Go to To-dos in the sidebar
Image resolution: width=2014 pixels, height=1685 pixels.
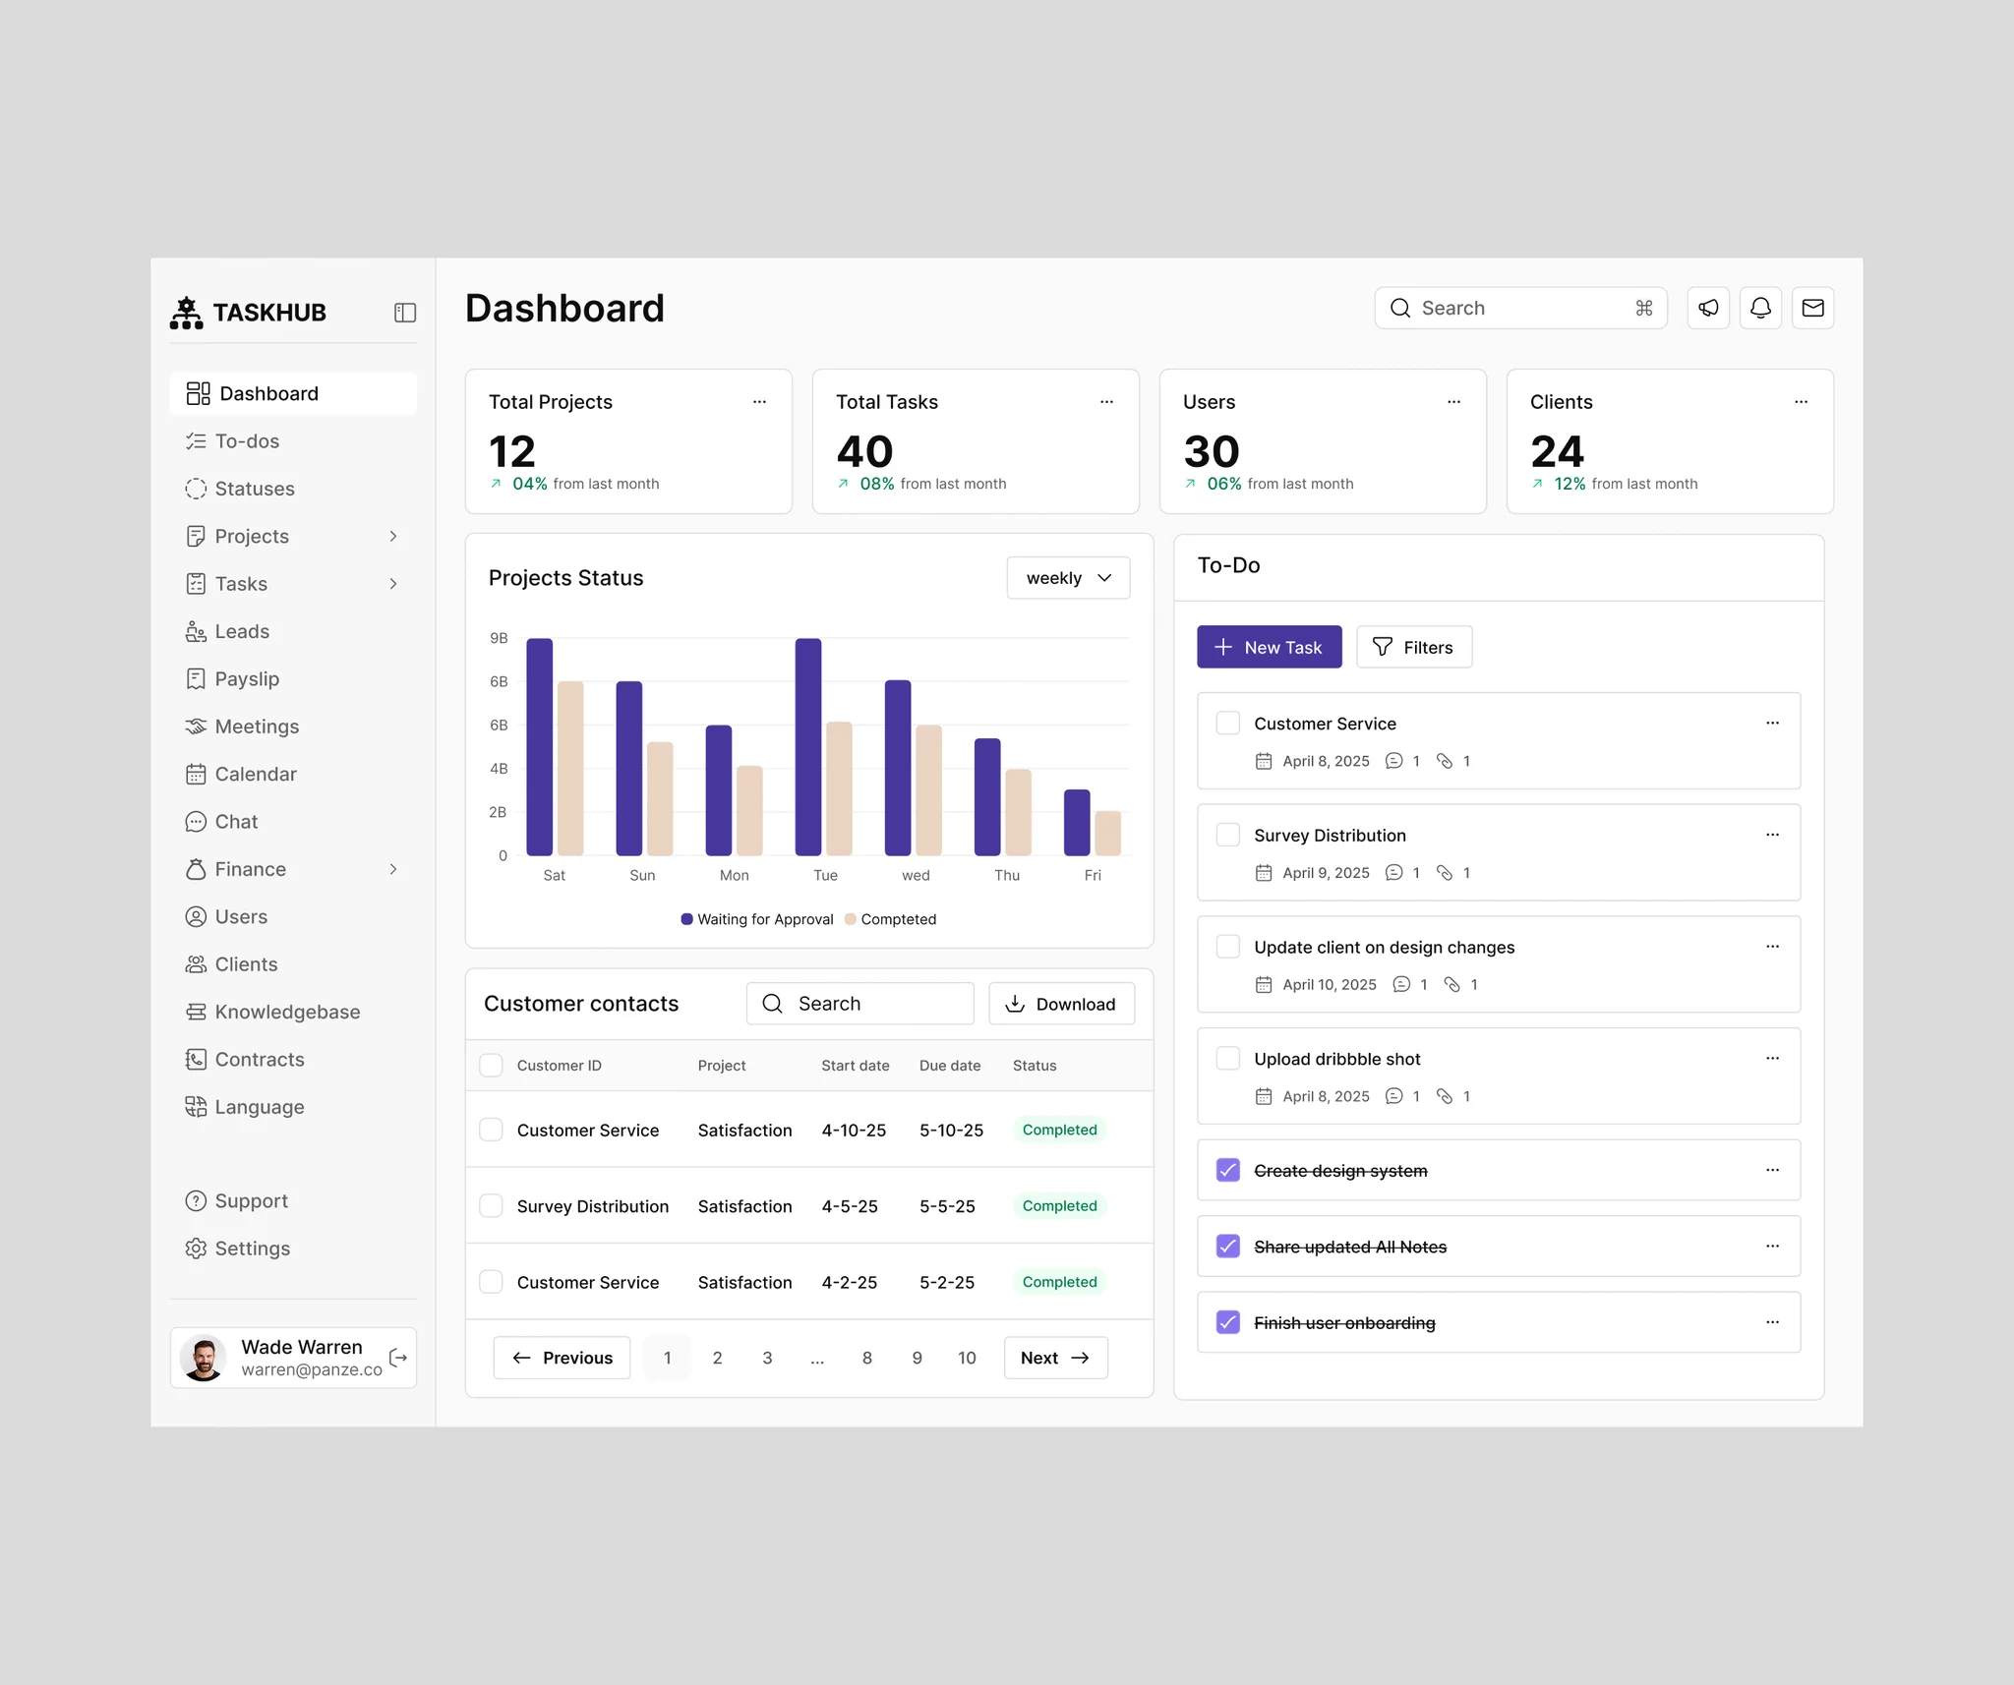click(x=293, y=441)
